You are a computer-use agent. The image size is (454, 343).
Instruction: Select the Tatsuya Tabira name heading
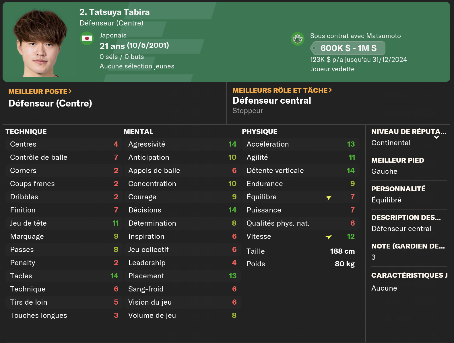point(115,12)
